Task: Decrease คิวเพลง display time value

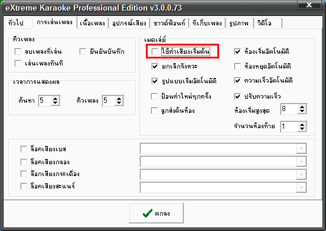Action: [119, 103]
